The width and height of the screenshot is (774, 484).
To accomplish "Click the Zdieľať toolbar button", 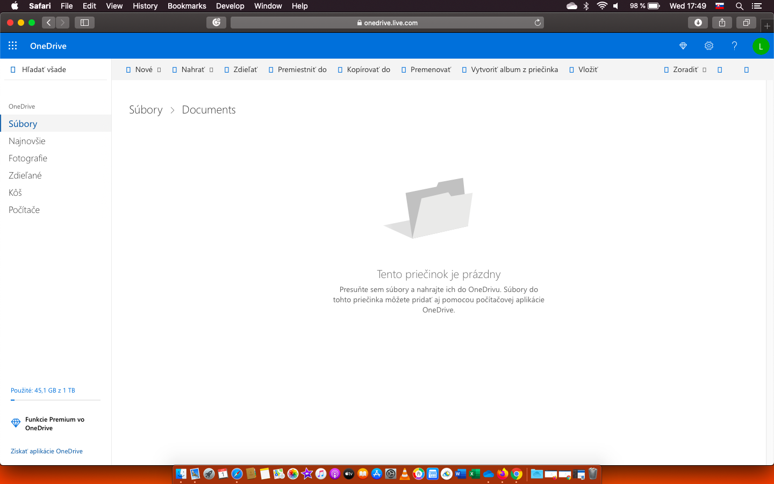I will tap(241, 69).
